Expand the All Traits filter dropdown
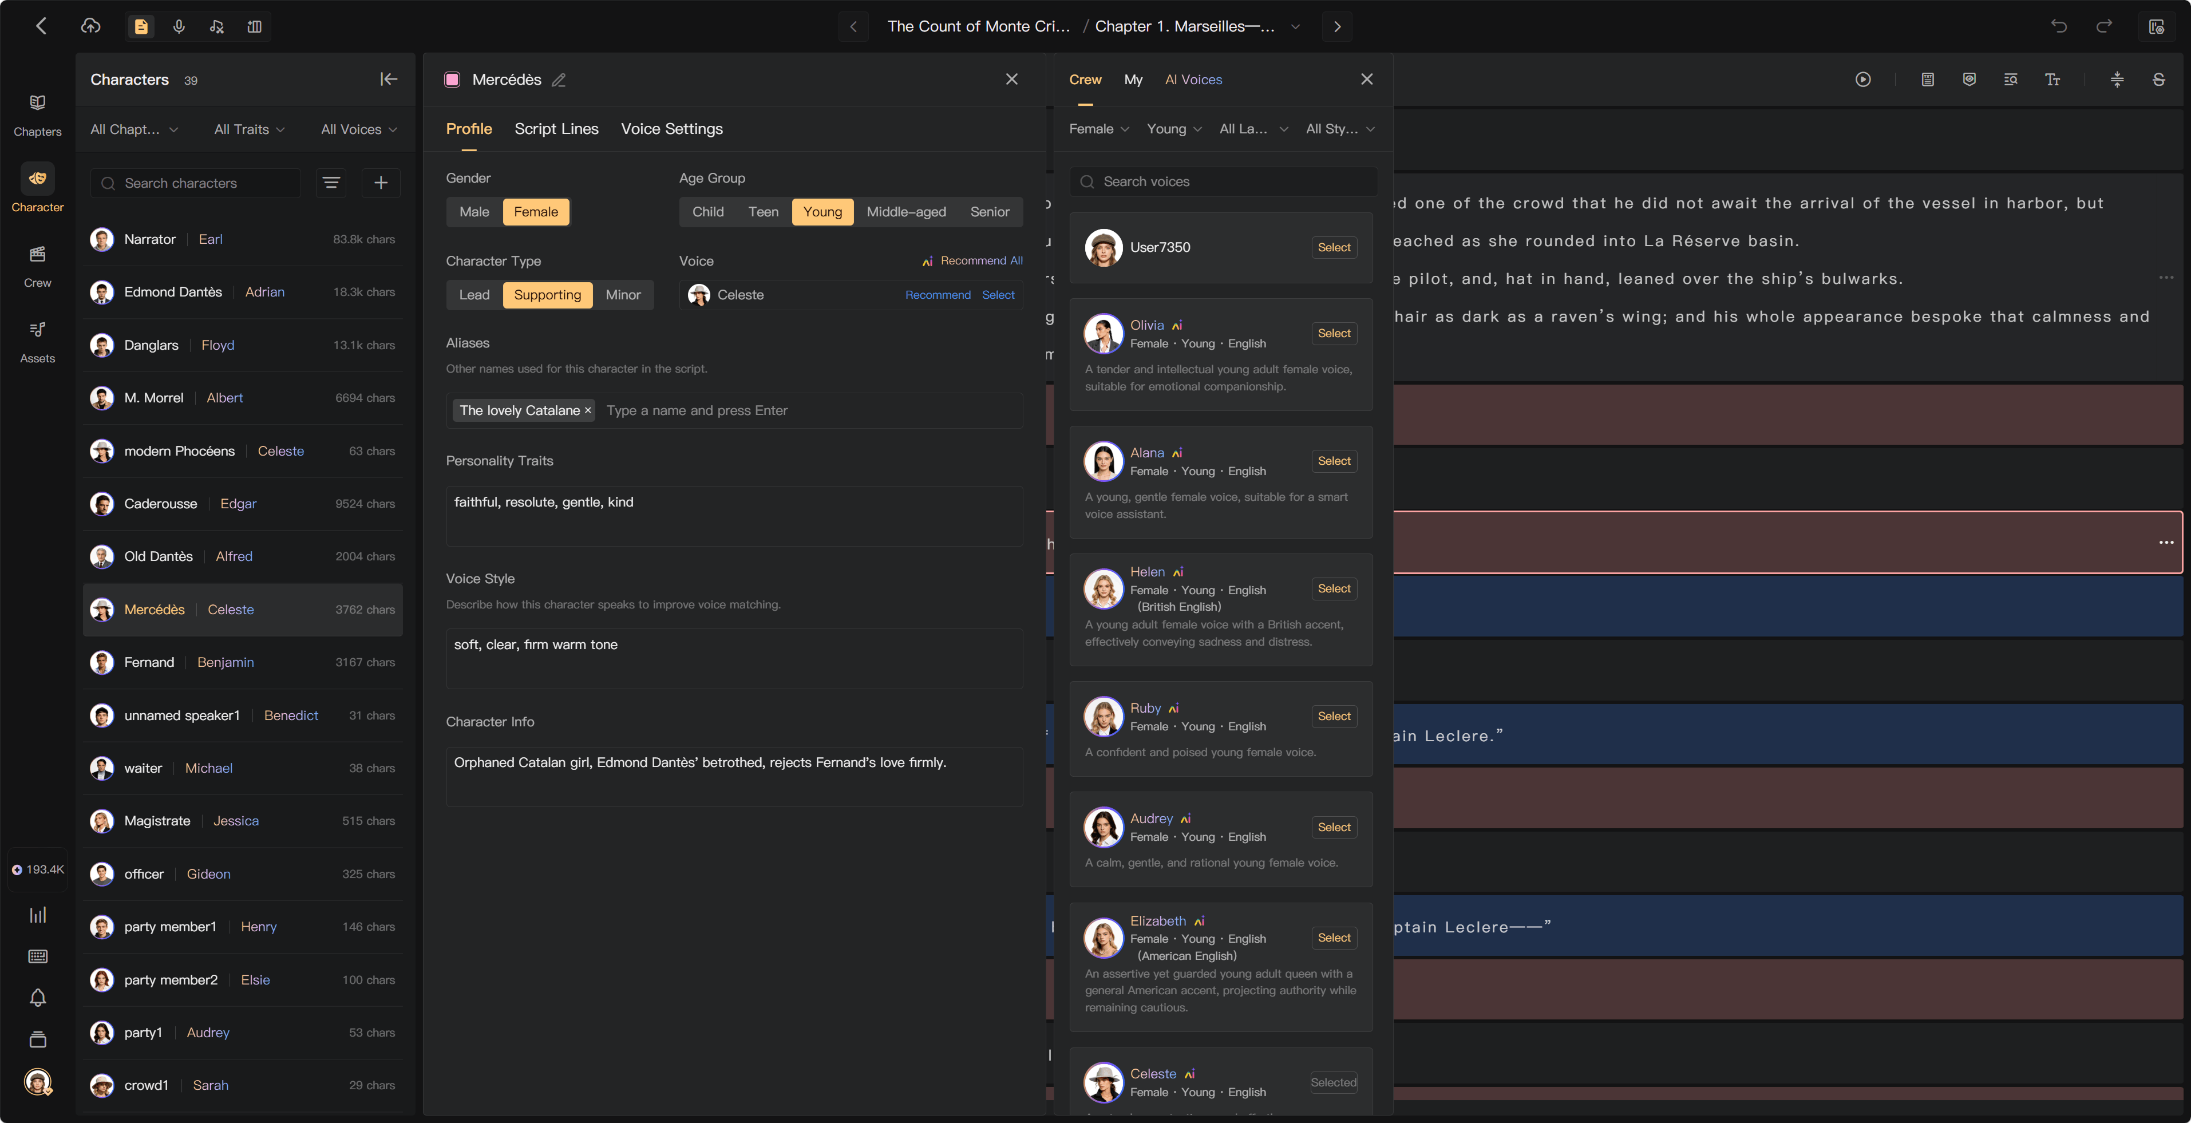This screenshot has height=1123, width=2191. pyautogui.click(x=249, y=129)
